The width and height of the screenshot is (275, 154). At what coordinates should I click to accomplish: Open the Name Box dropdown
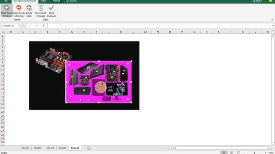tap(18, 26)
